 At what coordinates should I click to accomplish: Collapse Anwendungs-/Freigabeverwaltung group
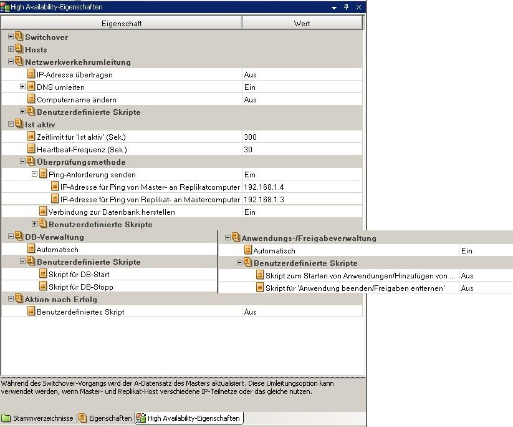(x=228, y=238)
